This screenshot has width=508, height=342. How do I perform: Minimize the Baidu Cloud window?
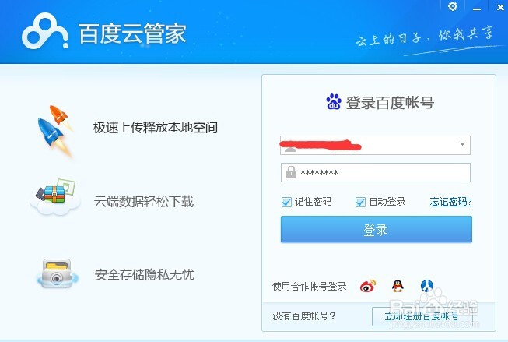click(477, 8)
